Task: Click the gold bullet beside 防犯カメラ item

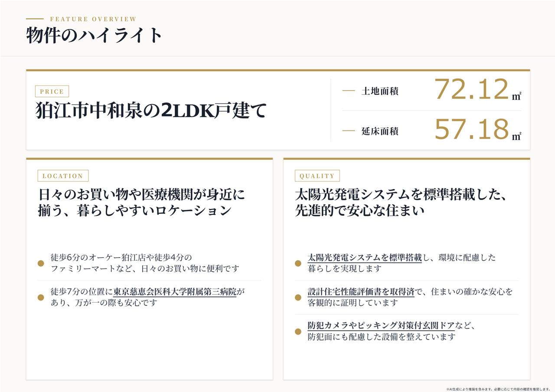Action: [298, 331]
